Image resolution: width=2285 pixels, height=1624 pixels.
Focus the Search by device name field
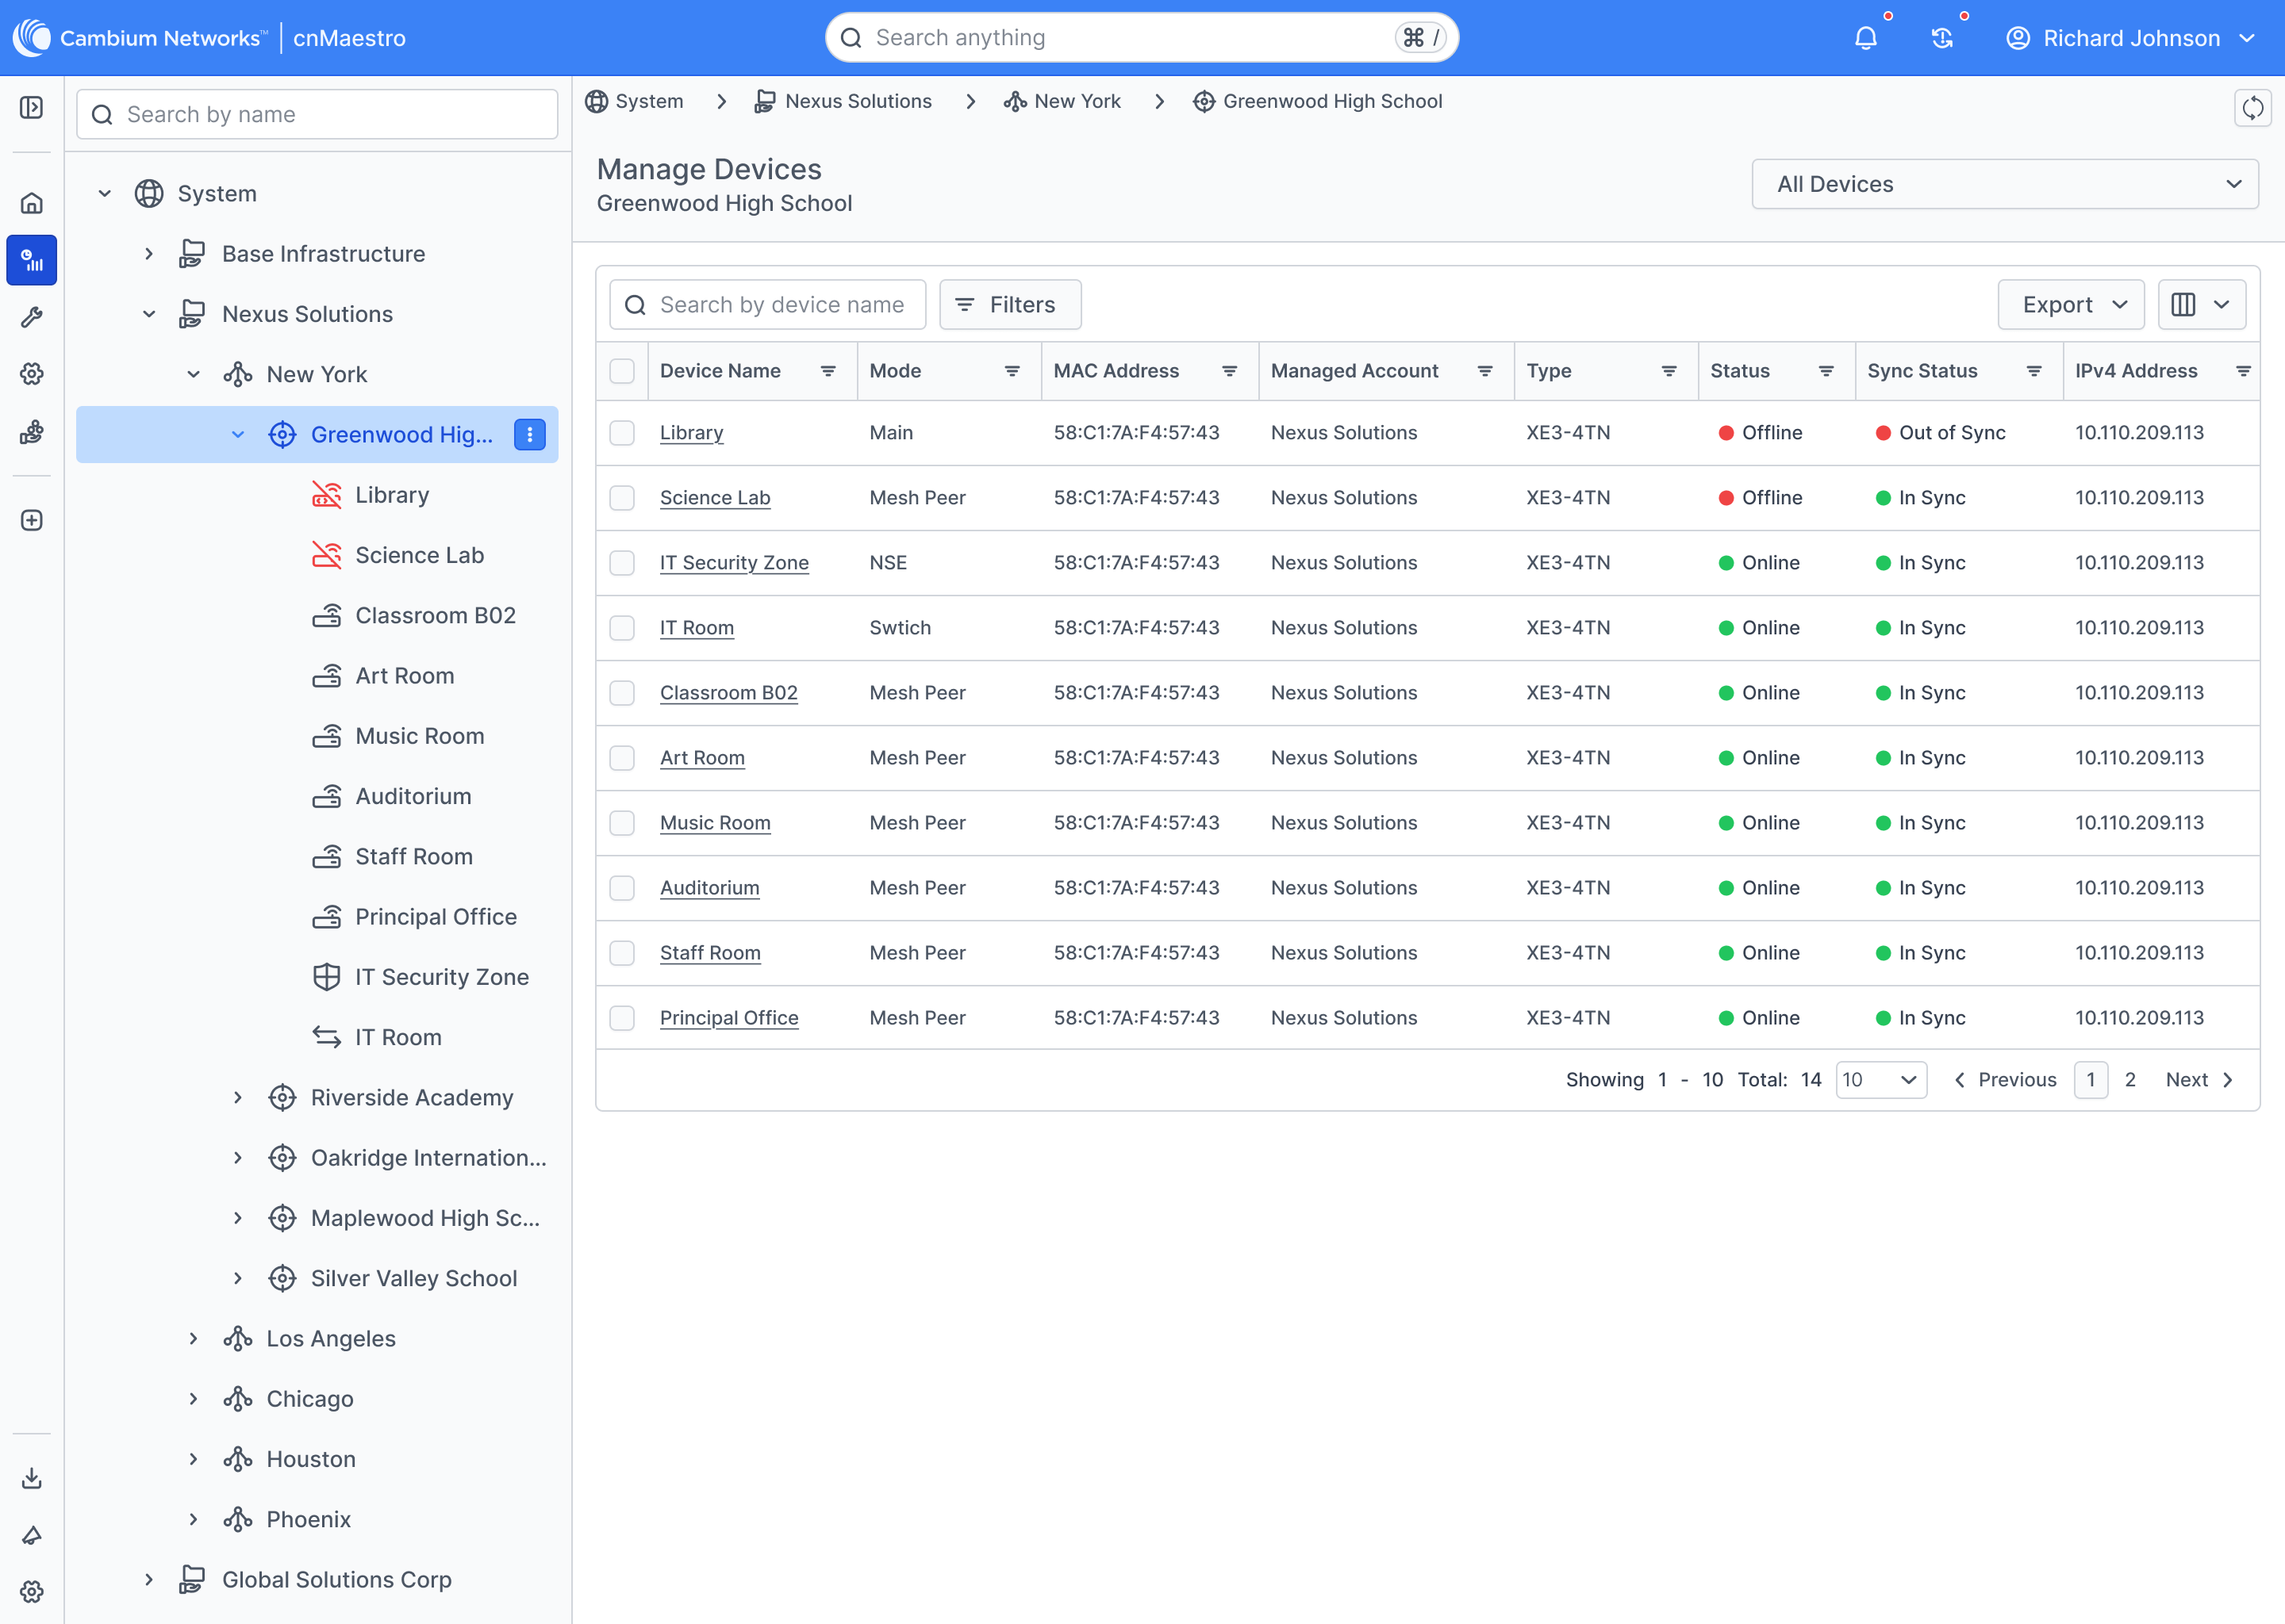pos(767,304)
